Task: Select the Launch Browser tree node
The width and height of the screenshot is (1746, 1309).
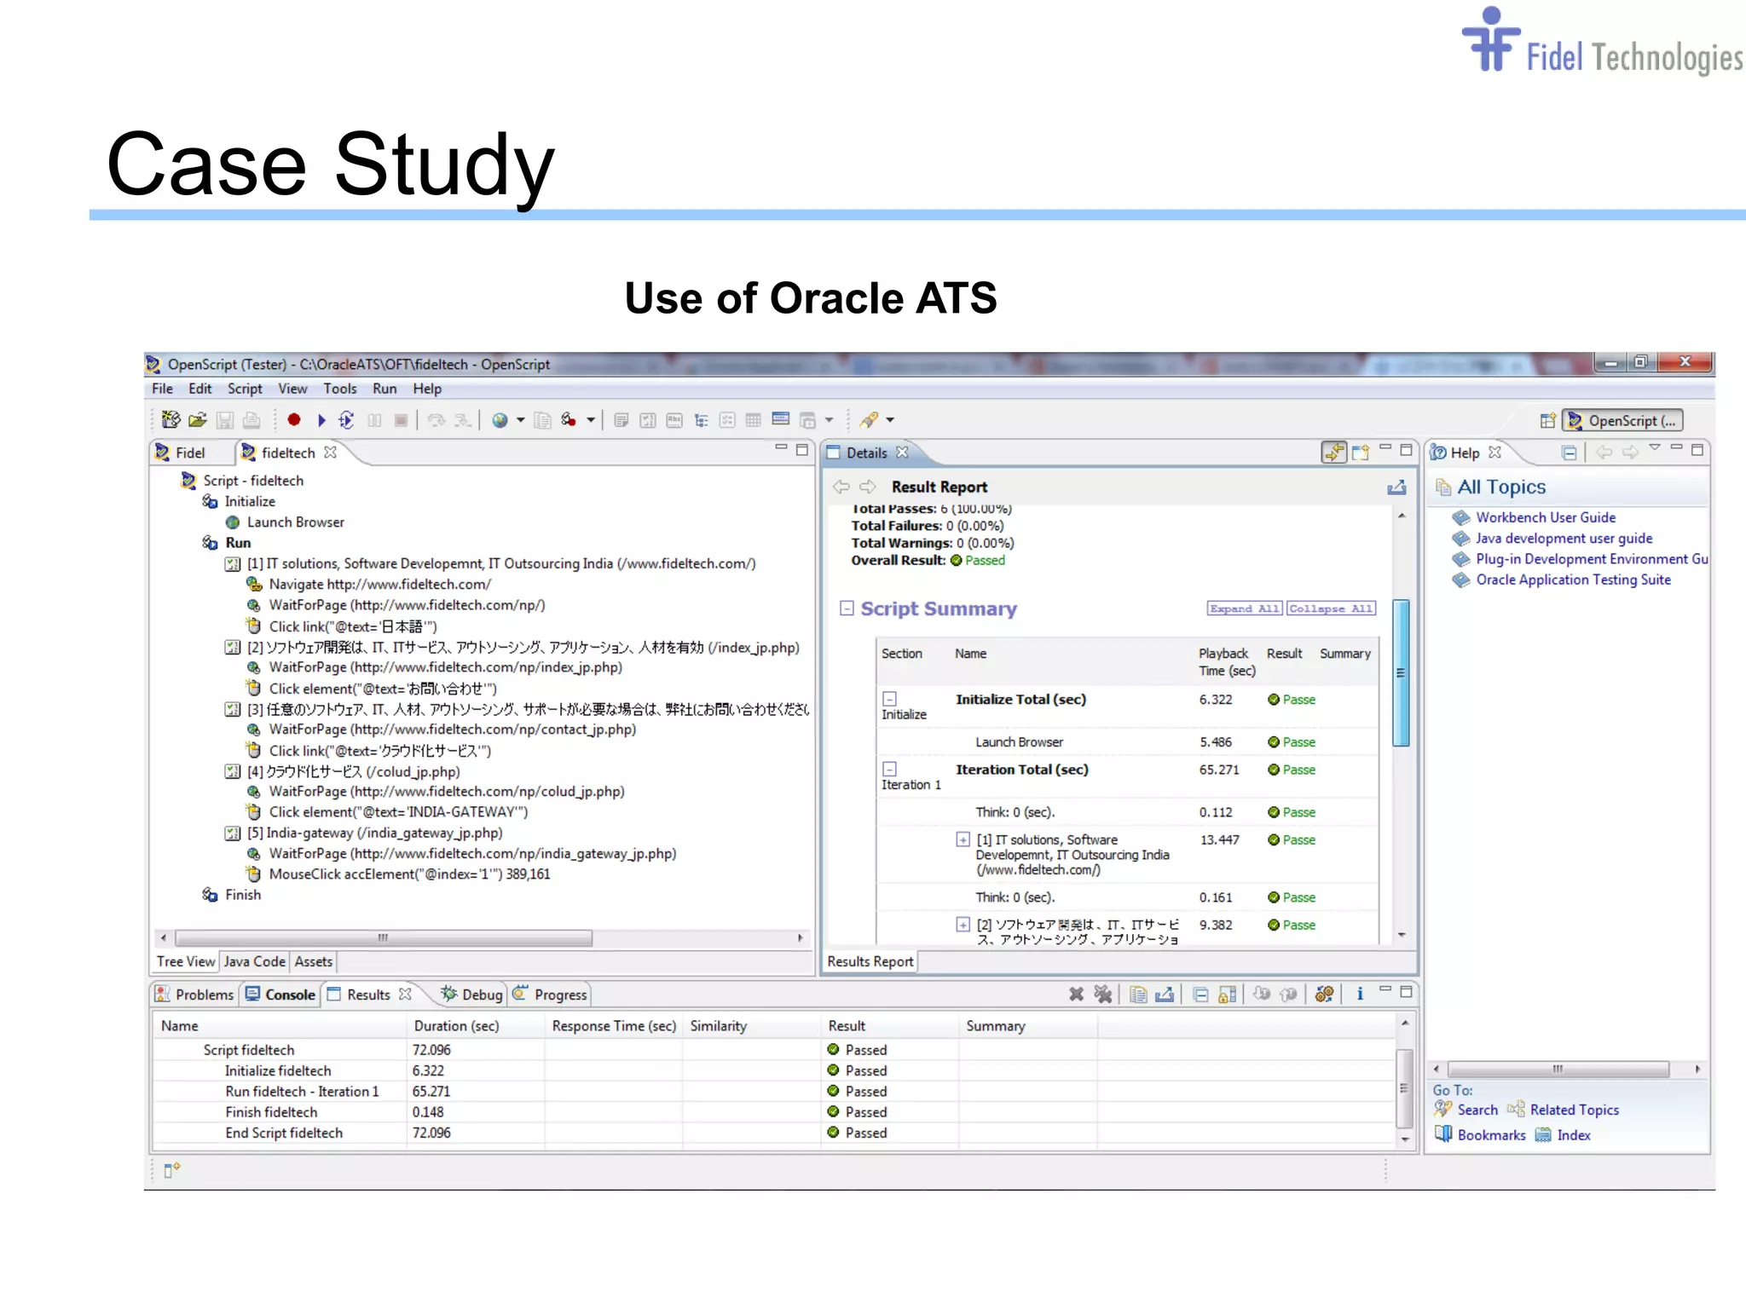Action: click(295, 522)
